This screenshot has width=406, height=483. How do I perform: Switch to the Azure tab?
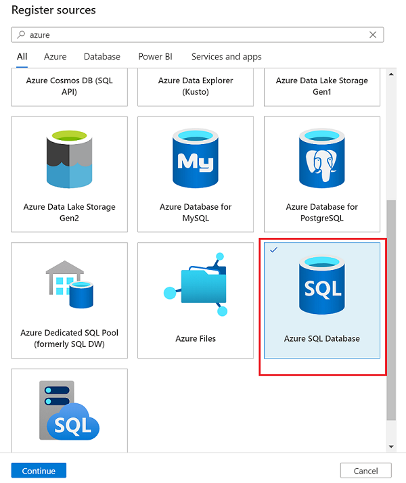pos(55,57)
